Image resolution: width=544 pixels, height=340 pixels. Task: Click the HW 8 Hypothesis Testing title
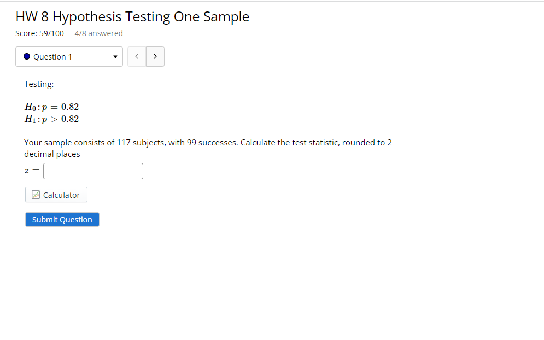pos(132,16)
